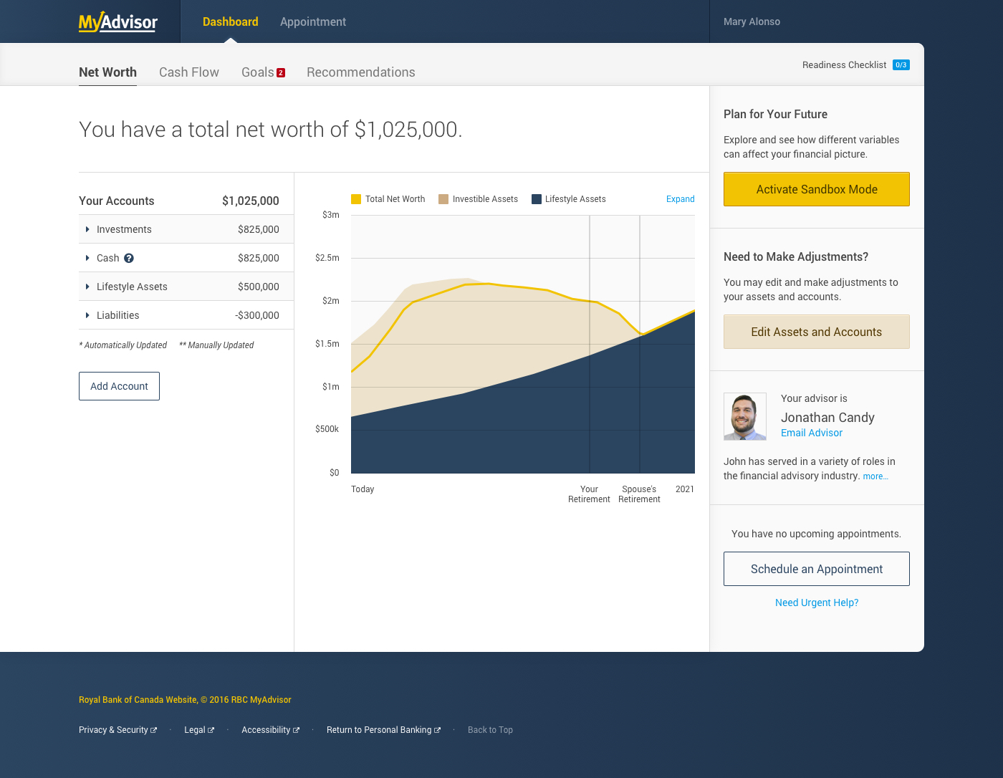Open the Recommendations tab

[360, 72]
